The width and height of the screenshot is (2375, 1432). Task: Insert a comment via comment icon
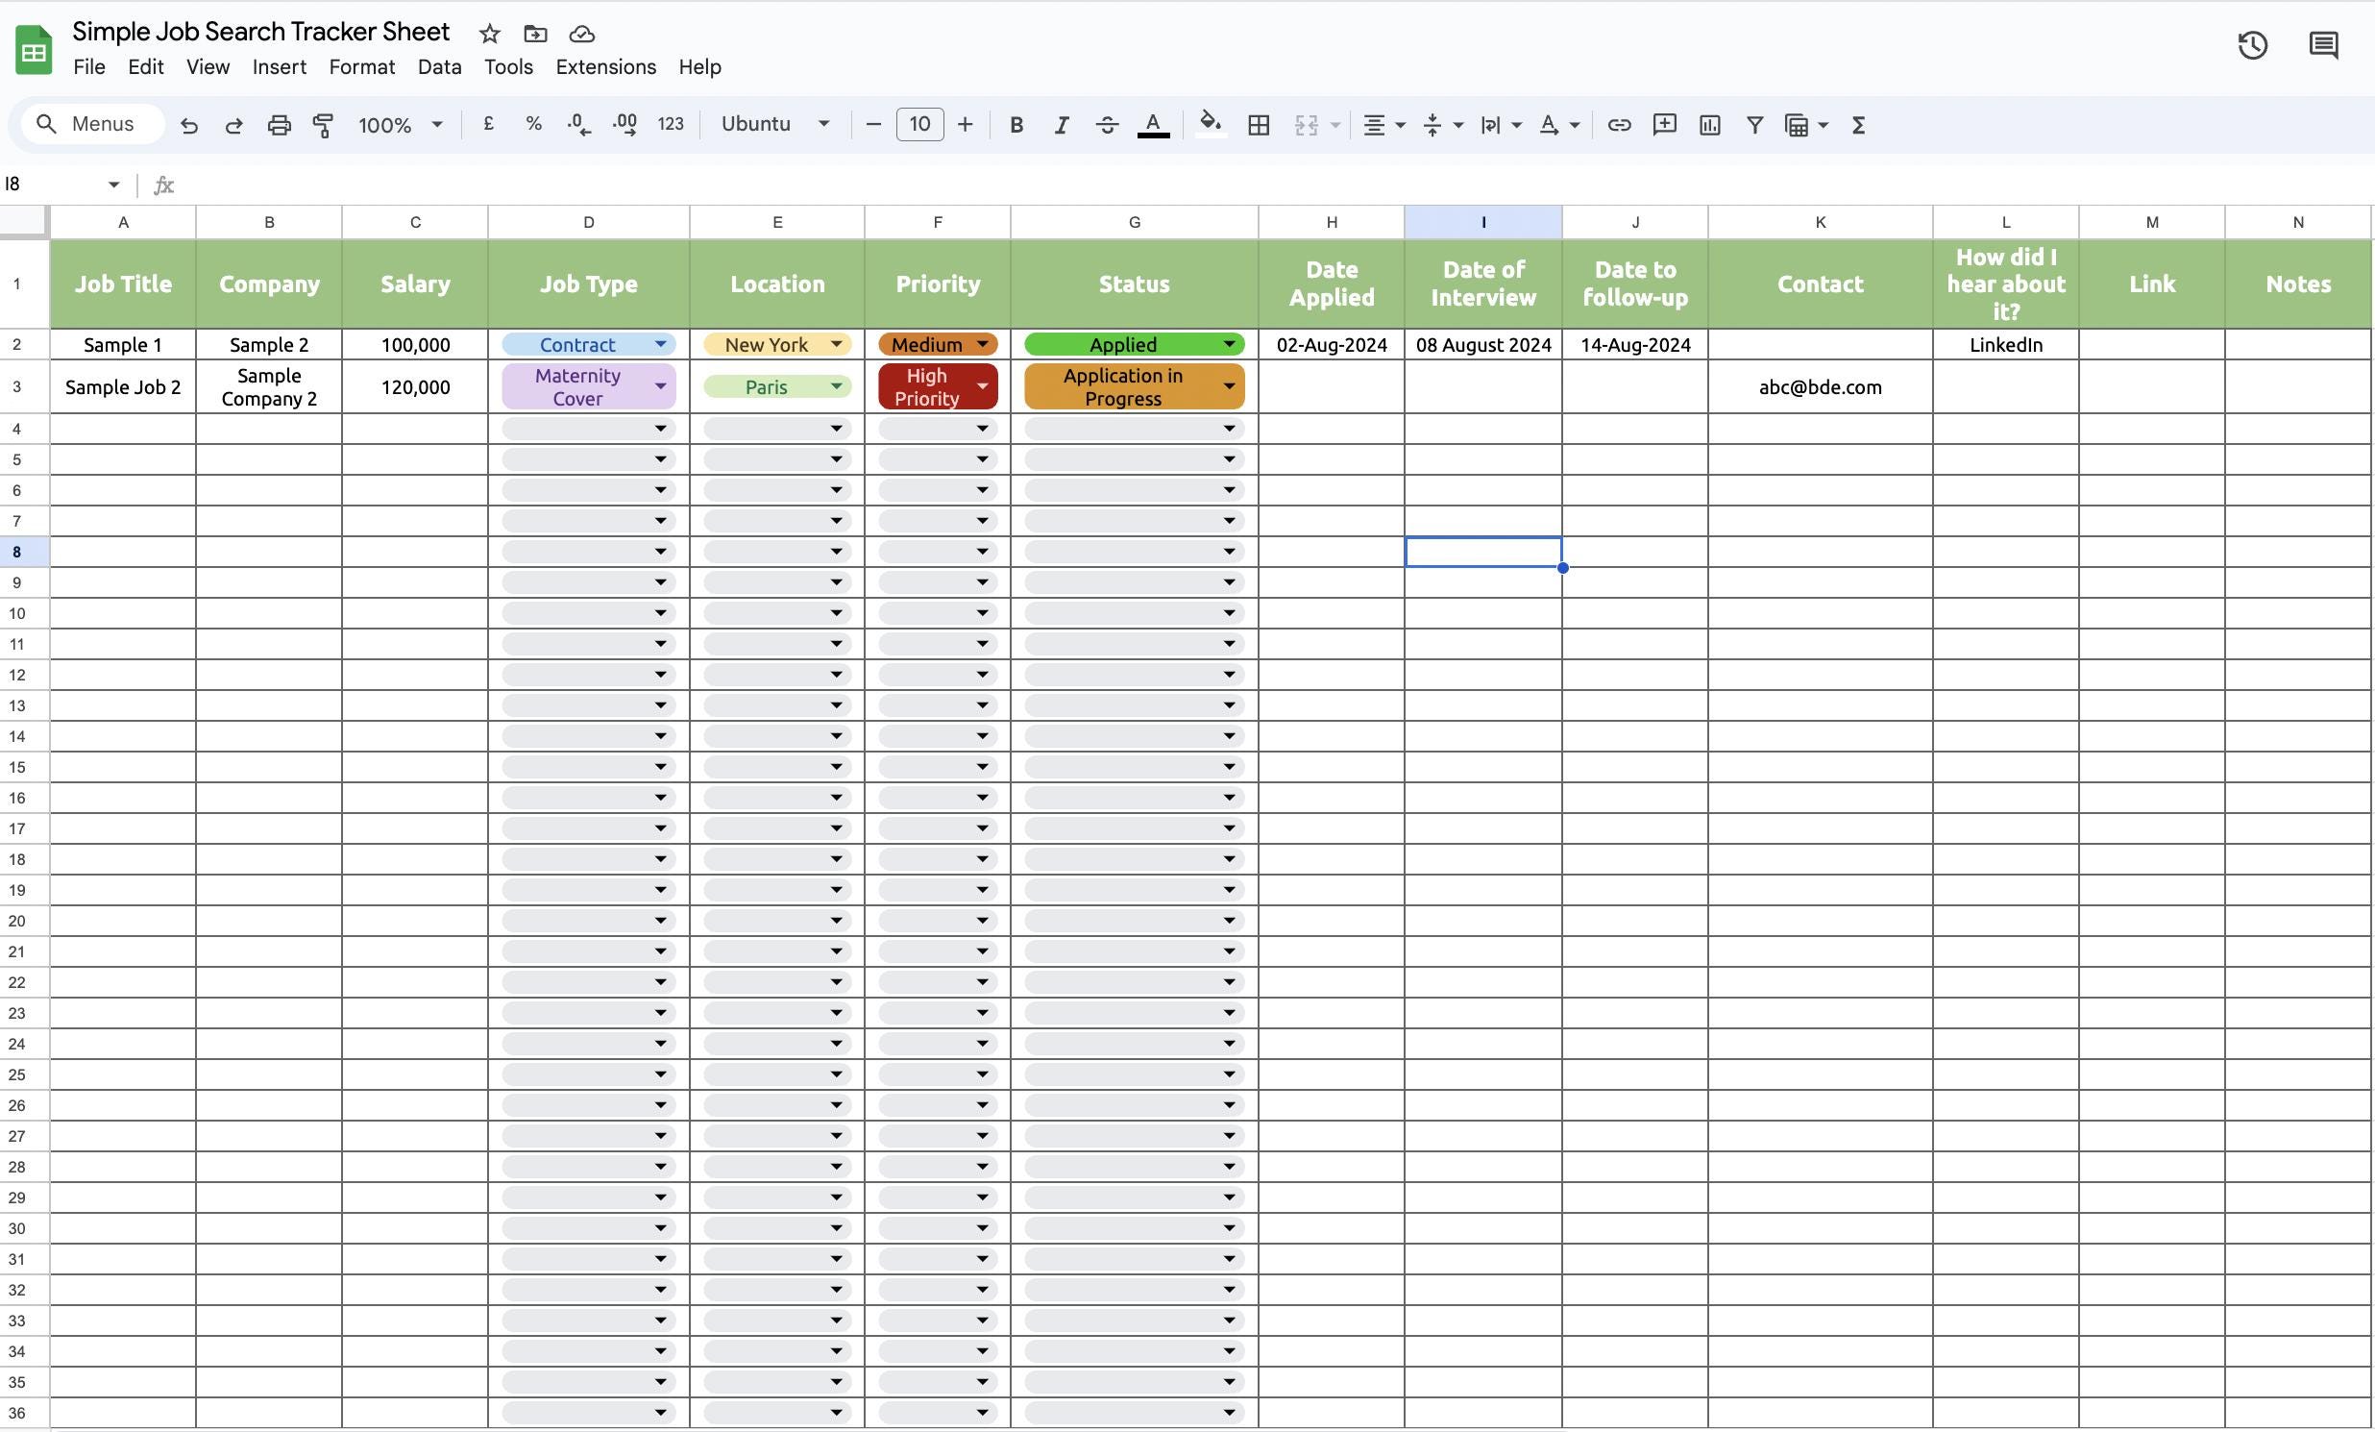[1665, 124]
